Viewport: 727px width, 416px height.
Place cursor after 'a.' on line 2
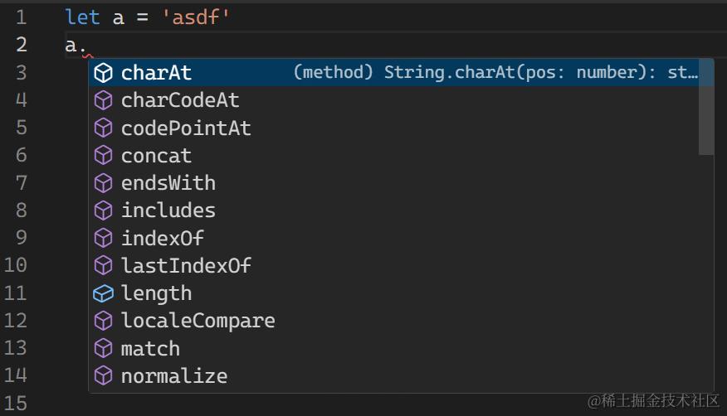[88, 46]
